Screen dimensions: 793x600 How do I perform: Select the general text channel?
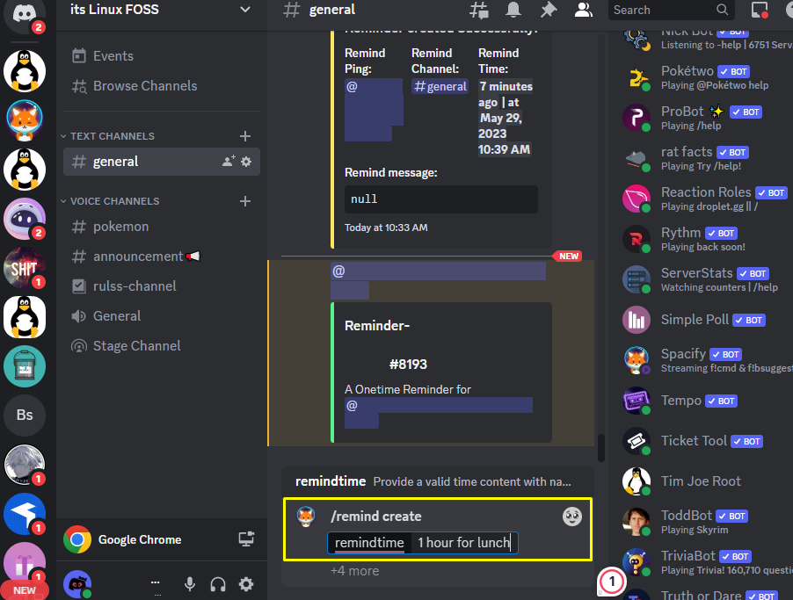(162, 162)
